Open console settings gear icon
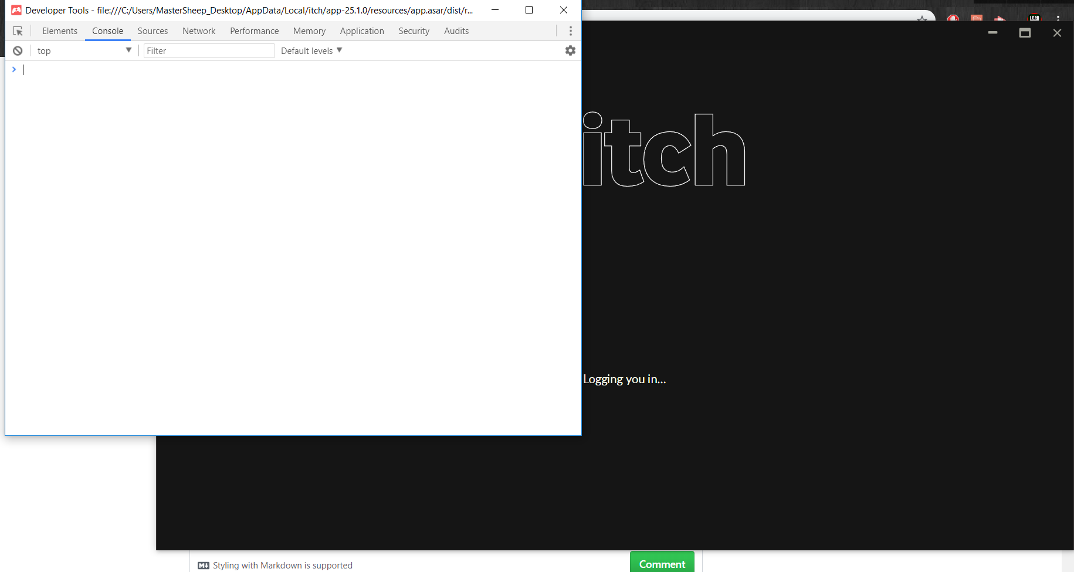This screenshot has height=572, width=1074. point(570,50)
